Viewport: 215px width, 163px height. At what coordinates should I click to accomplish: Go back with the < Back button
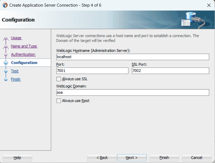pyautogui.click(x=102, y=158)
